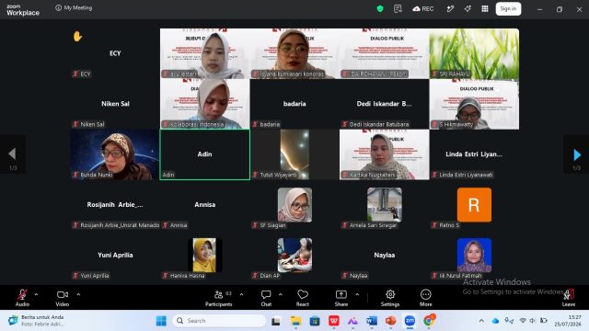Open the Chat panel

pos(266,298)
